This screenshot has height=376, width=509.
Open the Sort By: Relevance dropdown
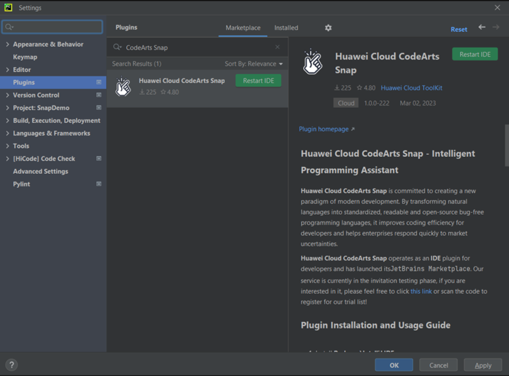[x=254, y=64]
